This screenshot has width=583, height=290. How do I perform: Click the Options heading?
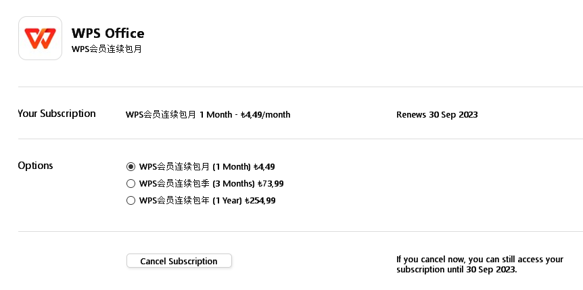(35, 166)
